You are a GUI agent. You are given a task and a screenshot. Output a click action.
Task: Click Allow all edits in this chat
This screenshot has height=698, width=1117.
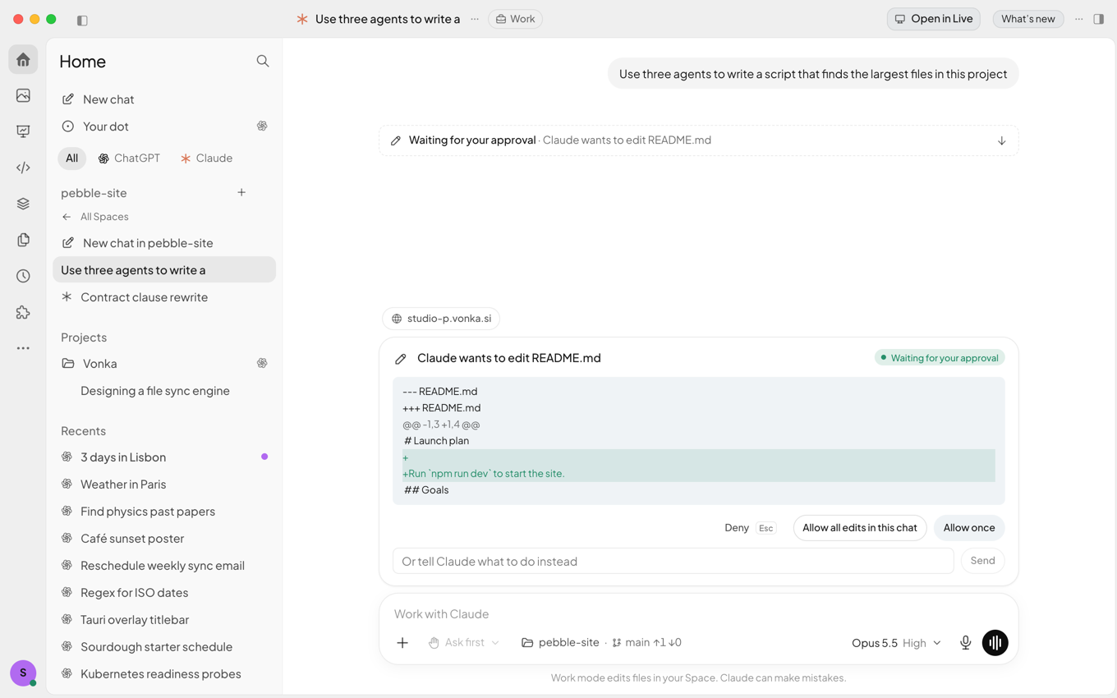[860, 528]
